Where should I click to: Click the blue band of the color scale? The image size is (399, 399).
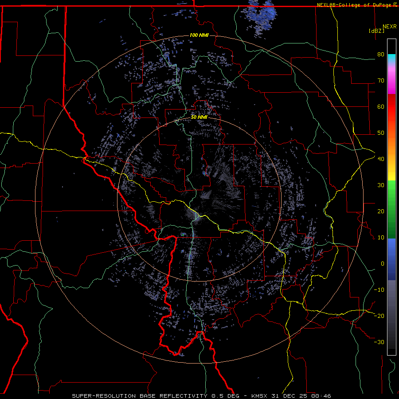(x=391, y=259)
